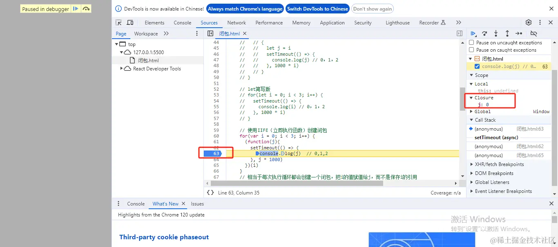Open the DevTools three-dot customize menu
Image resolution: width=558 pixels, height=247 pixels.
click(540, 23)
